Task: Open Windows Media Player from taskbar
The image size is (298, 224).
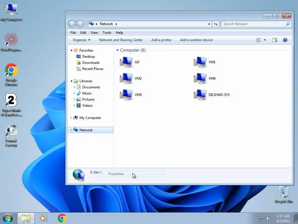Action: click(44, 218)
